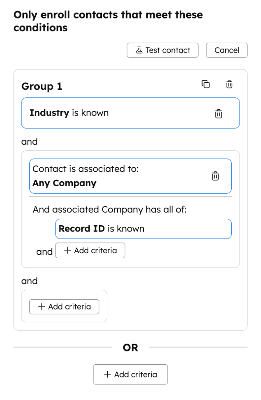Cancel editing the enrollment conditions
Image resolution: width=261 pixels, height=400 pixels.
[x=226, y=50]
